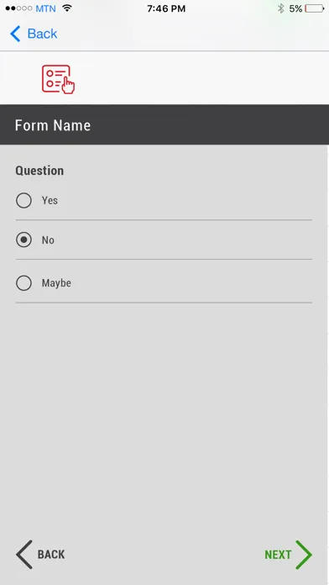Tap the red form checklist icon

click(58, 79)
